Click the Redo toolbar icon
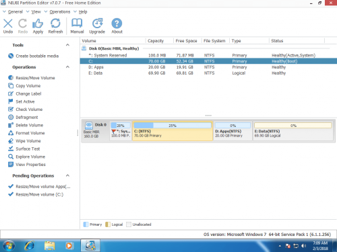Image resolution: width=337 pixels, height=252 pixels. coord(22,24)
